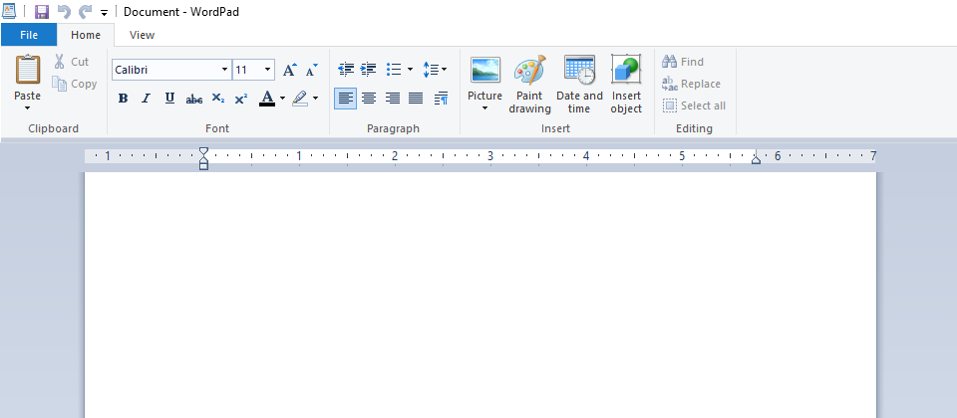The height and width of the screenshot is (418, 957).
Task: Shrink the font size
Action: (312, 70)
